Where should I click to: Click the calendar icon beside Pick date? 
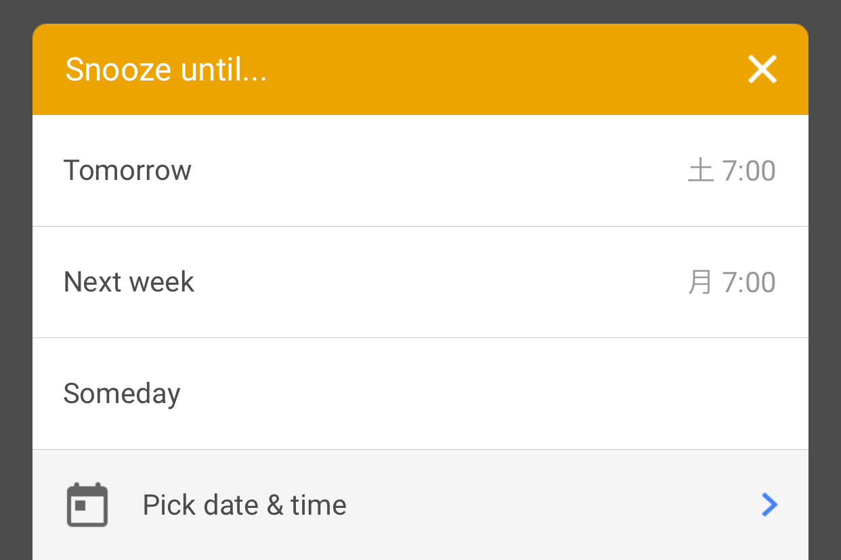pyautogui.click(x=87, y=505)
